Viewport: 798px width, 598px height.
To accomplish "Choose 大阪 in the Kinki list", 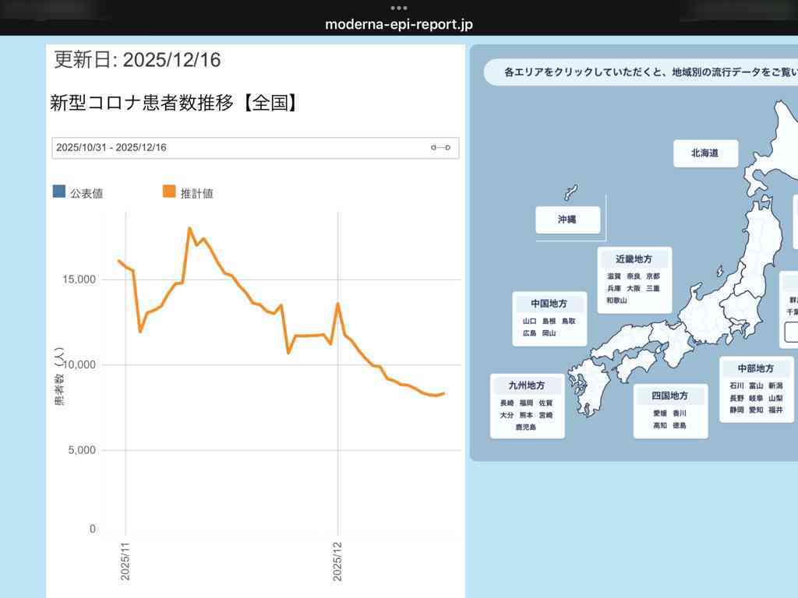I will 634,288.
